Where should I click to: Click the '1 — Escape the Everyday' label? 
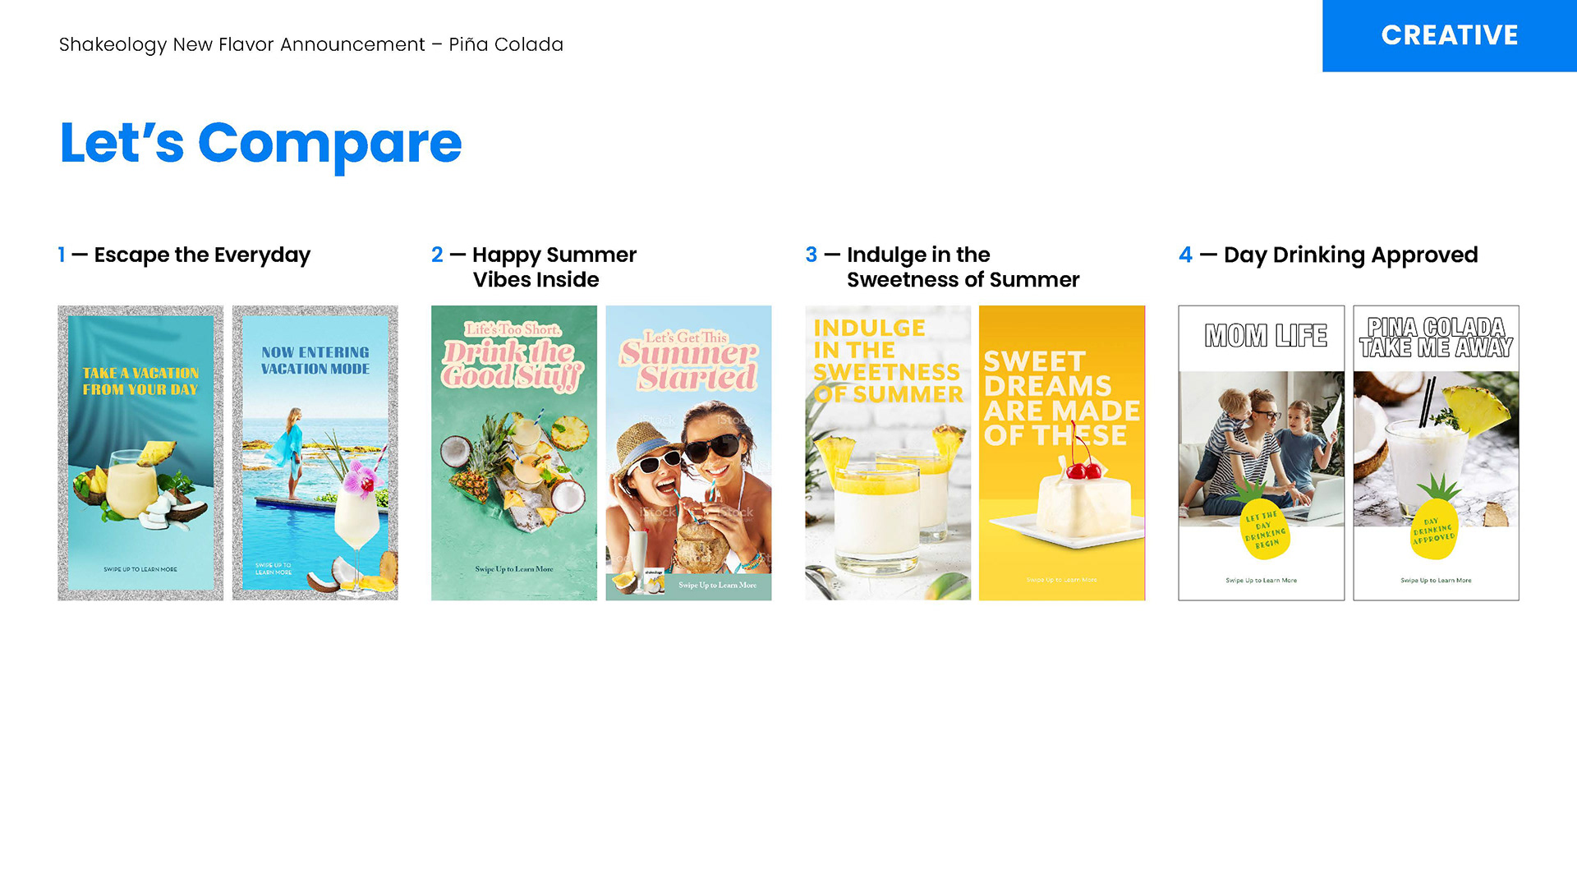coord(184,255)
